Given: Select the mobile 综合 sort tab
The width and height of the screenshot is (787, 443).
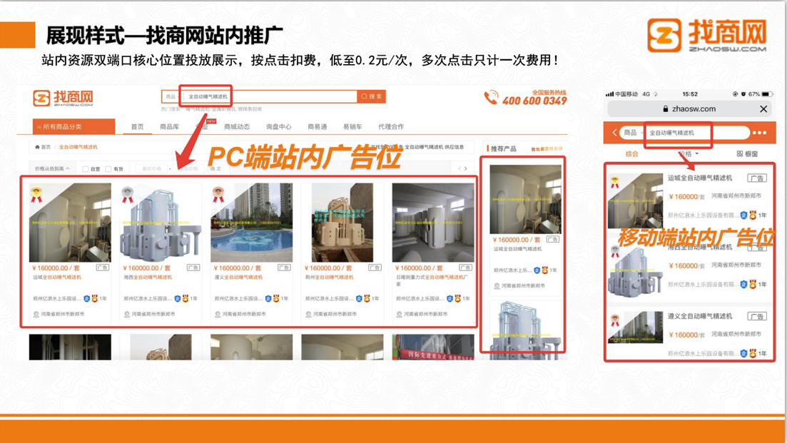Looking at the screenshot, I should (632, 153).
